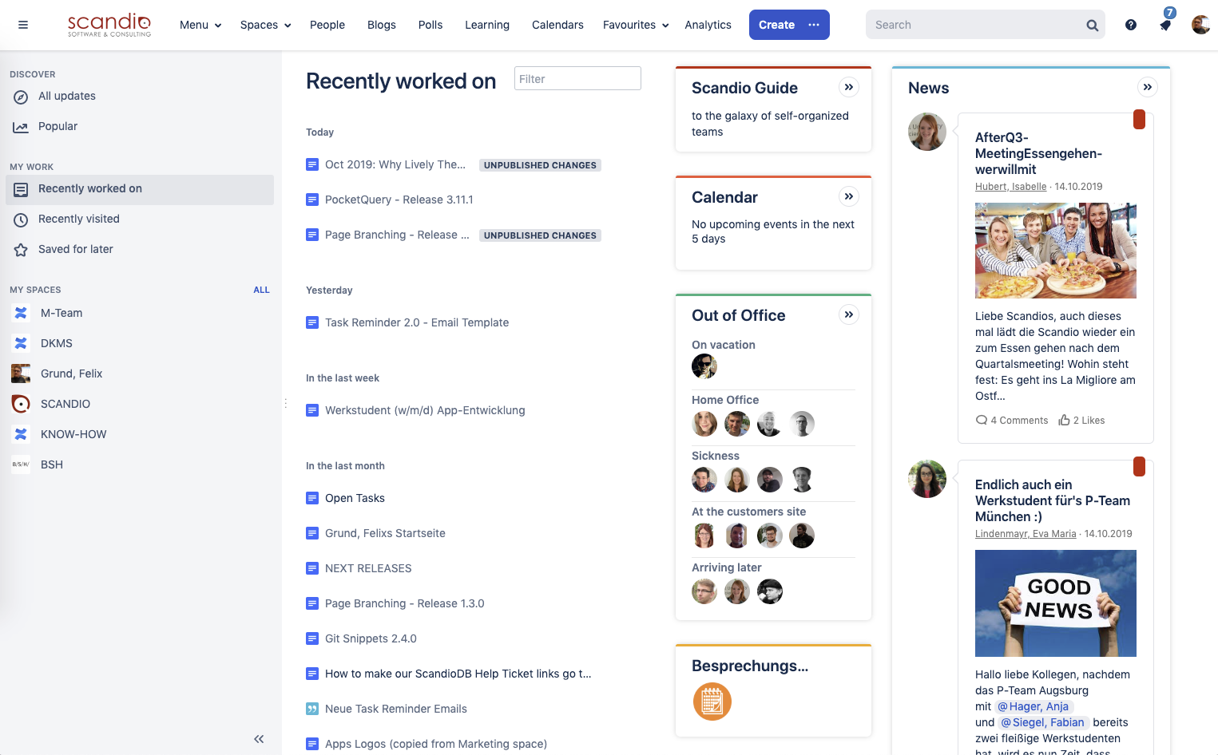
Task: Open the help question mark icon
Action: 1131,25
